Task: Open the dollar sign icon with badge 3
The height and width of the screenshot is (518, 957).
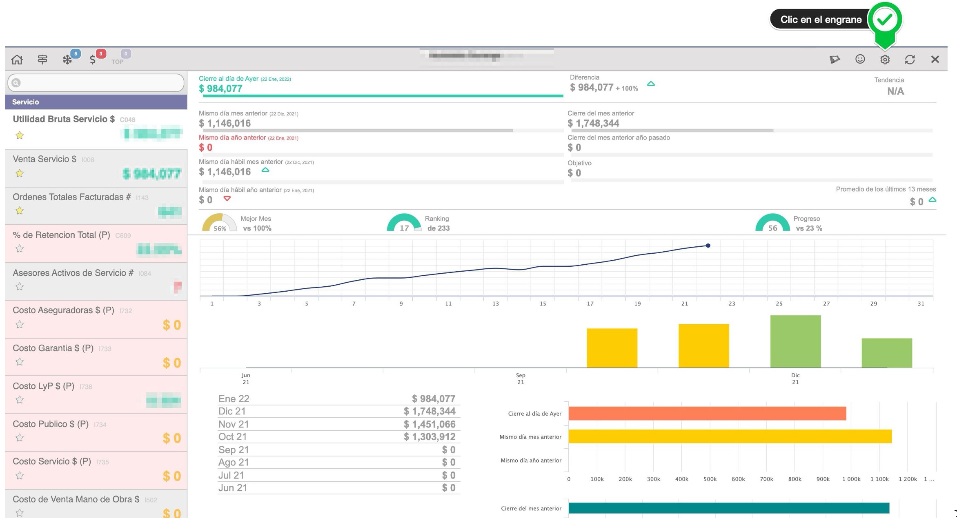Action: point(93,60)
